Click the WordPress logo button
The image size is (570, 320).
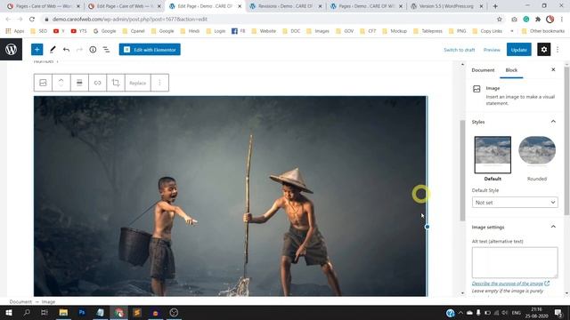click(11, 50)
